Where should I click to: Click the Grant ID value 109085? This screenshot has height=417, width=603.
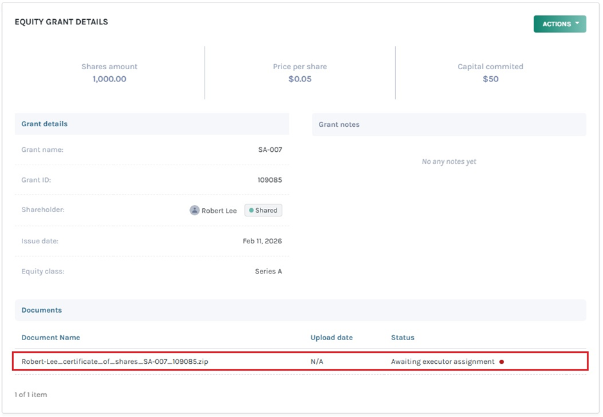click(x=269, y=180)
